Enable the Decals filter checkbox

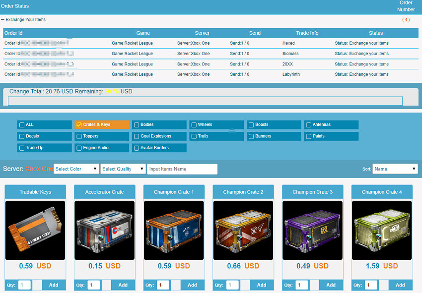click(22, 136)
